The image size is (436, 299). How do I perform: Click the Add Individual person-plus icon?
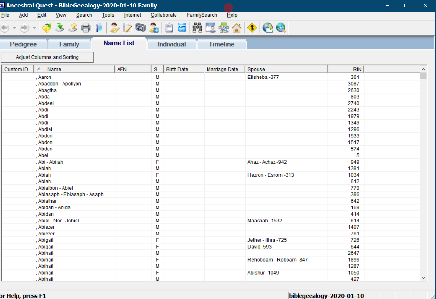(154, 28)
